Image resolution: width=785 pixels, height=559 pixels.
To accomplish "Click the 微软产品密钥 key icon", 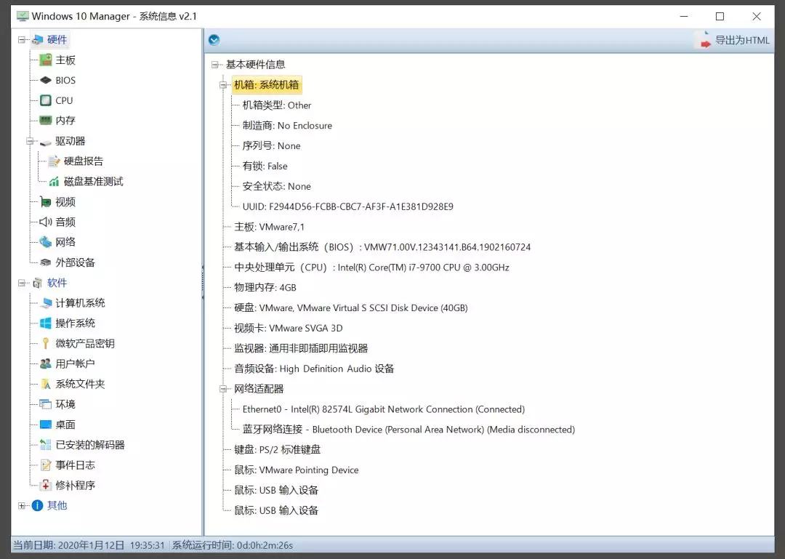I will [46, 344].
